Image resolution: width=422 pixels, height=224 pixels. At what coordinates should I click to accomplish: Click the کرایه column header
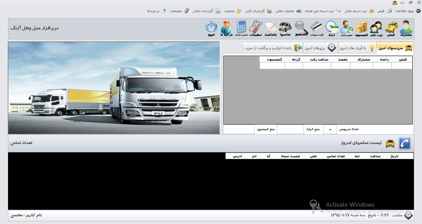[294, 59]
